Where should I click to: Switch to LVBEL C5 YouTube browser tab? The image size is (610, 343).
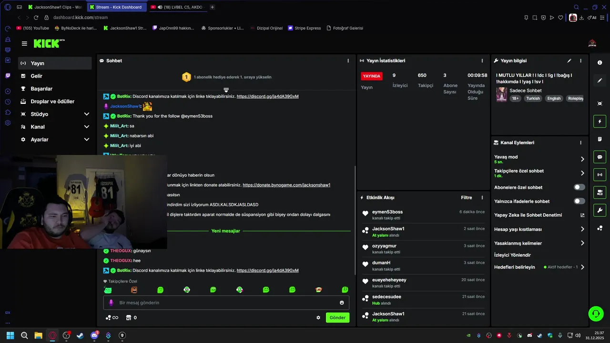pyautogui.click(x=177, y=7)
